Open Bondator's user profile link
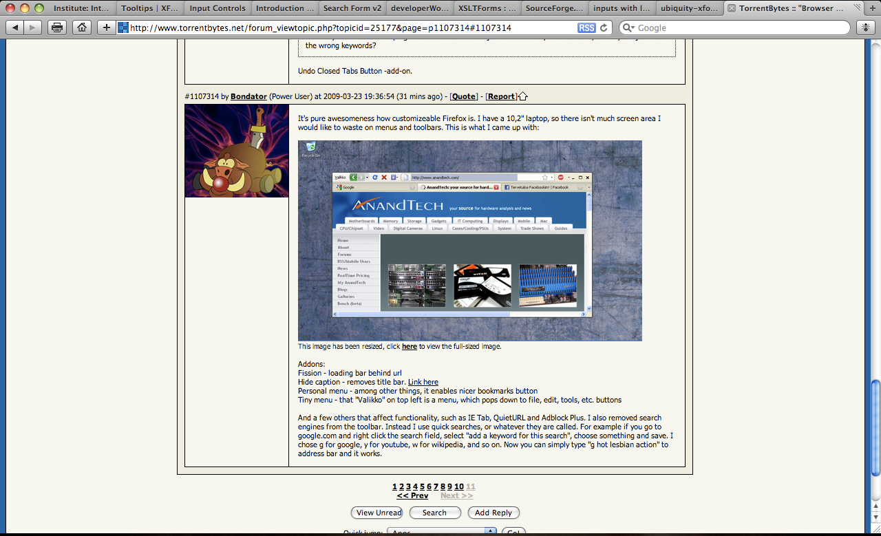Image resolution: width=881 pixels, height=536 pixels. 248,96
